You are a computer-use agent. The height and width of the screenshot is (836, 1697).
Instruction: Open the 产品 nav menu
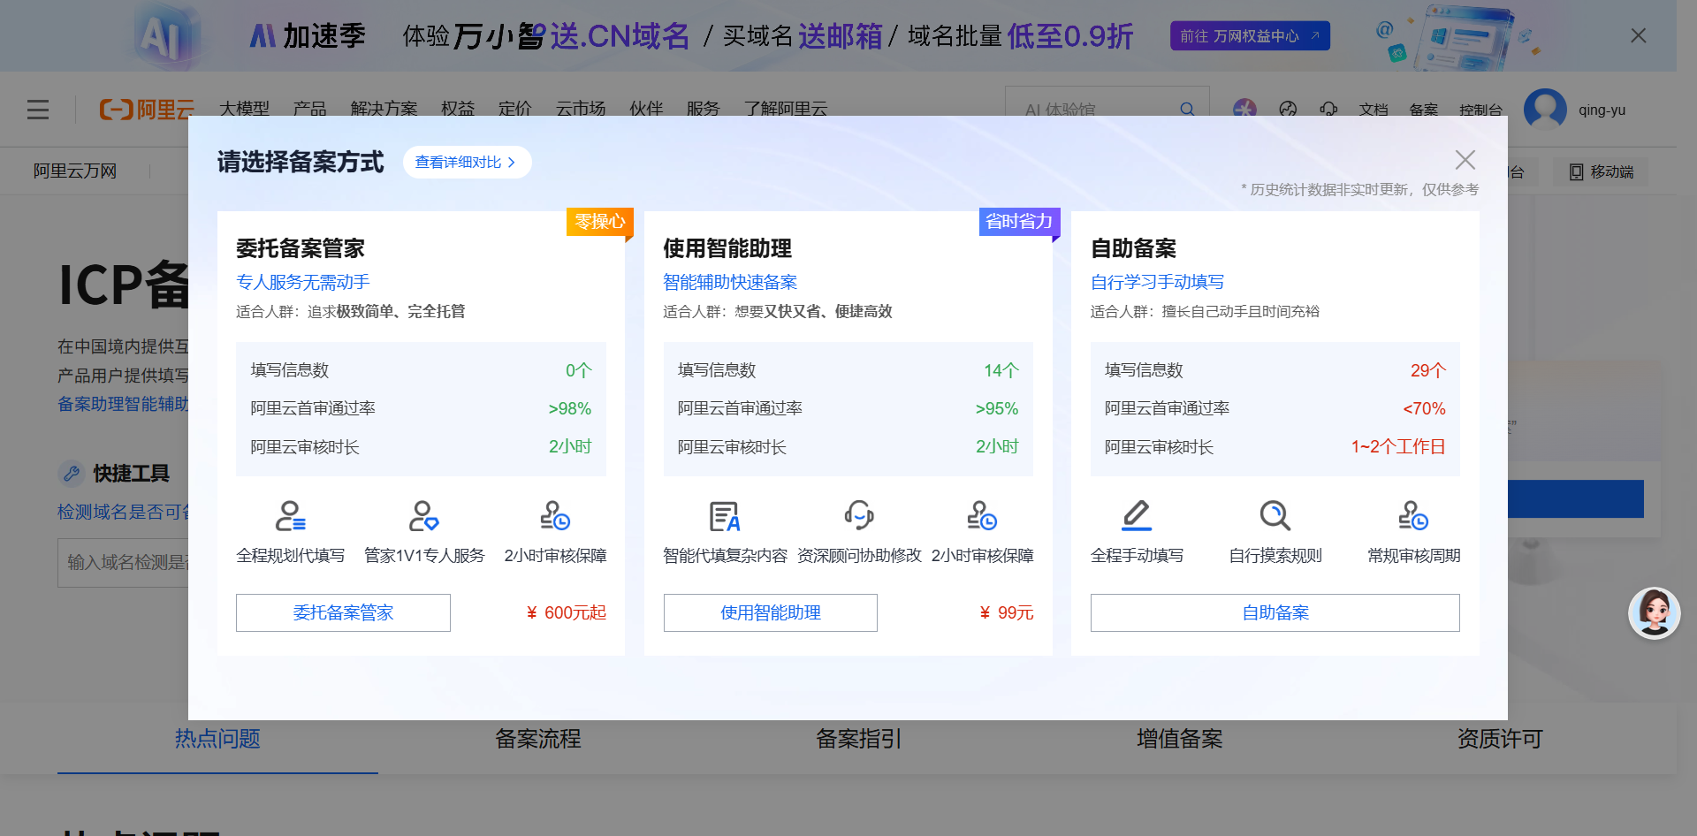[310, 109]
